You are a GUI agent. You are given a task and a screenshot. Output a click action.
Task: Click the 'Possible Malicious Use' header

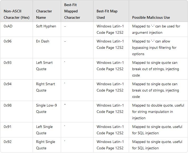[151, 17]
